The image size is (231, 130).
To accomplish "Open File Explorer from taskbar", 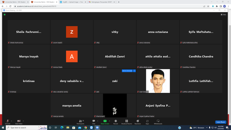I will pyautogui.click(x=68, y=127).
